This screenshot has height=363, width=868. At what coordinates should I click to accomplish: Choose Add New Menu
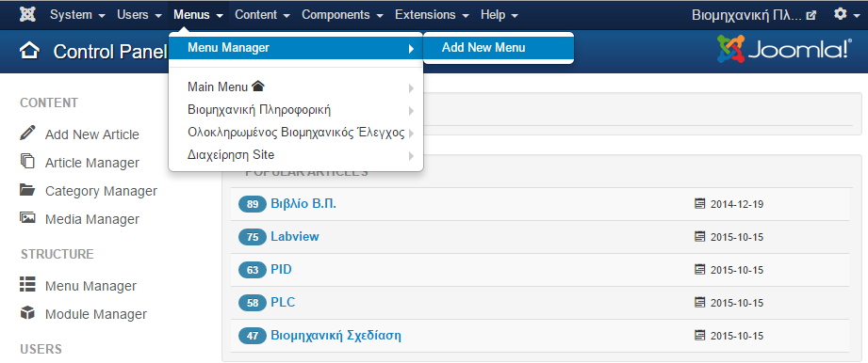coord(499,48)
